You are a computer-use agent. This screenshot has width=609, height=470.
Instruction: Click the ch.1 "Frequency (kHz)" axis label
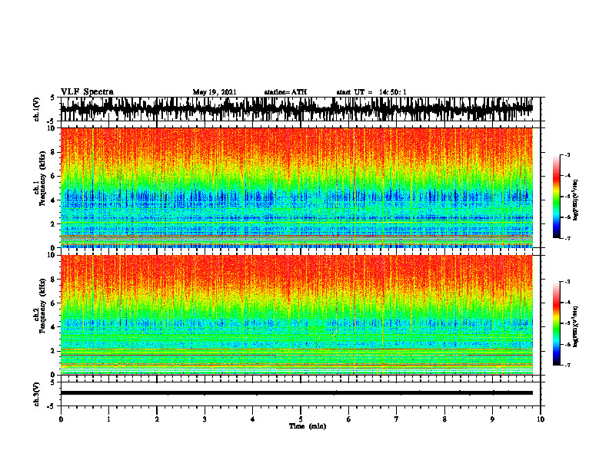[43, 179]
